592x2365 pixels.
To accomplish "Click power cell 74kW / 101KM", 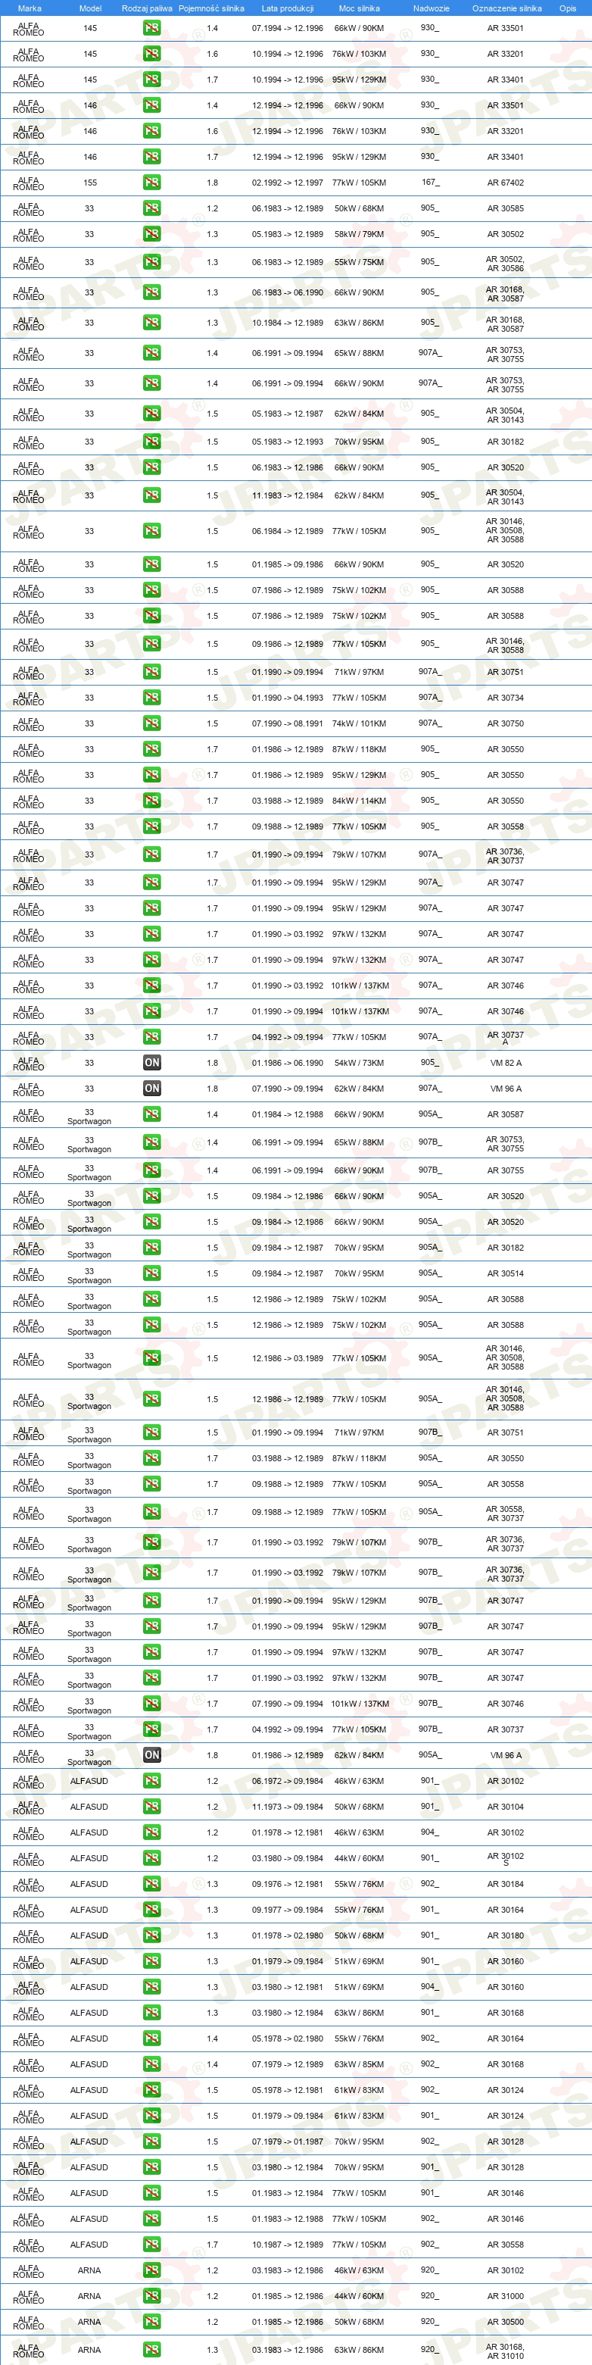I will click(359, 723).
